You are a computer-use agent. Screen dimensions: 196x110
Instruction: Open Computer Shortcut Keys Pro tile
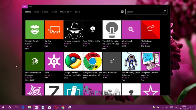point(151,61)
